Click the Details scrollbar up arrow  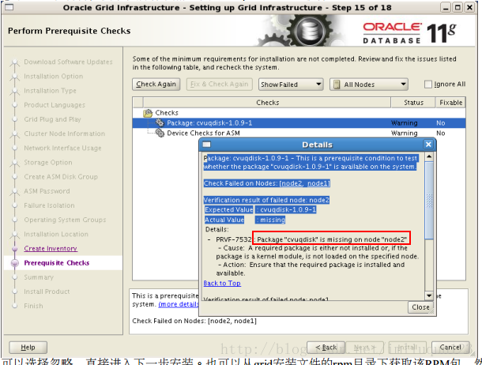coord(429,156)
